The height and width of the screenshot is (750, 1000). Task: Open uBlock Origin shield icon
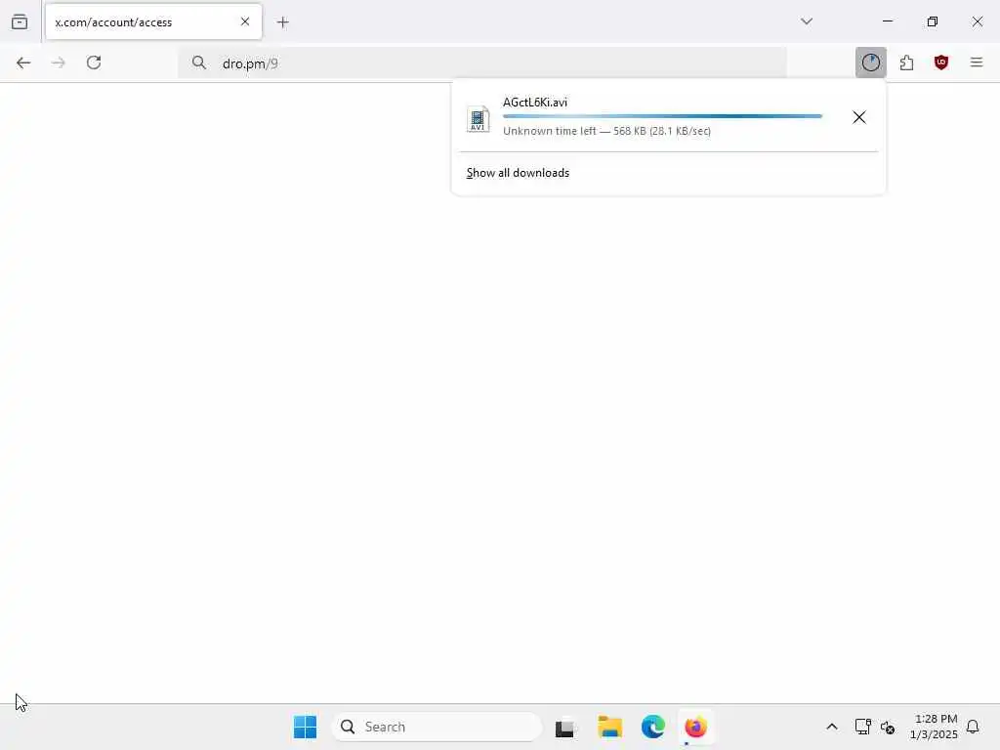(941, 62)
